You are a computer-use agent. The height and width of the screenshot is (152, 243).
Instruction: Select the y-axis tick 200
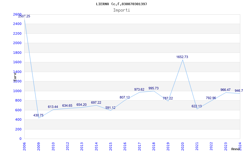tap(18, 129)
